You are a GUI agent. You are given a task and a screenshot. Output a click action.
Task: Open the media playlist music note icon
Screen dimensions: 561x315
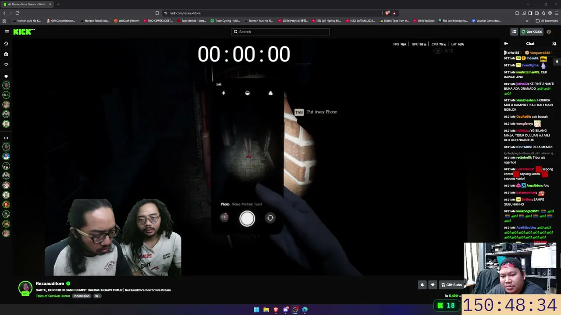(524, 13)
